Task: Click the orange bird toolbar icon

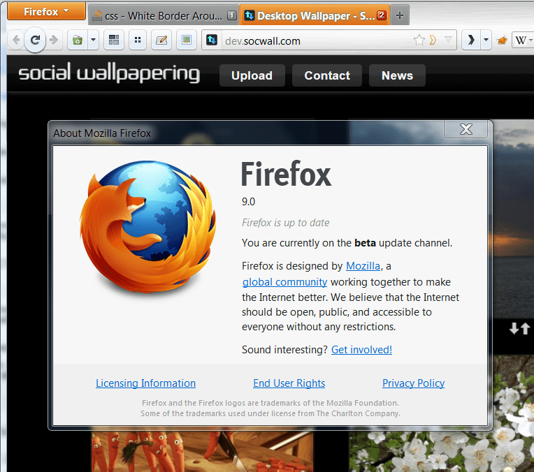Action: (502, 40)
